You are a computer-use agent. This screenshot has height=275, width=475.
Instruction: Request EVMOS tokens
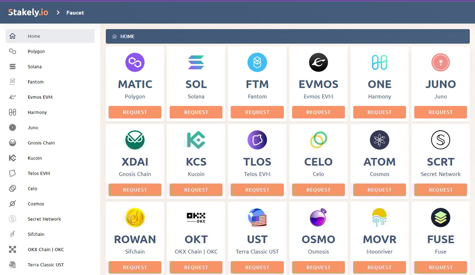(x=319, y=112)
